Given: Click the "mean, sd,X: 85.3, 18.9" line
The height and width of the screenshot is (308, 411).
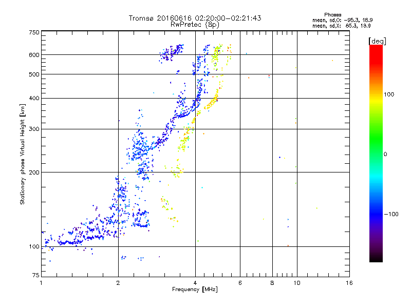Looking at the screenshot, I should point(341,26).
